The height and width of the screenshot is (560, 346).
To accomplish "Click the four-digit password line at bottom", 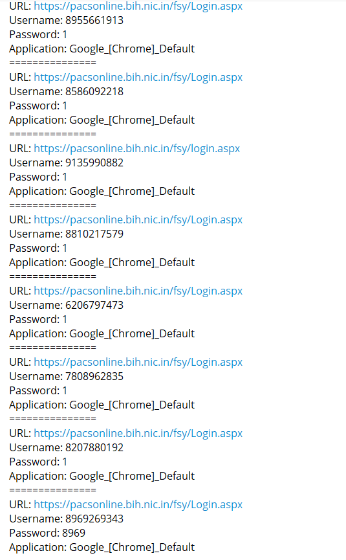I will point(47,533).
